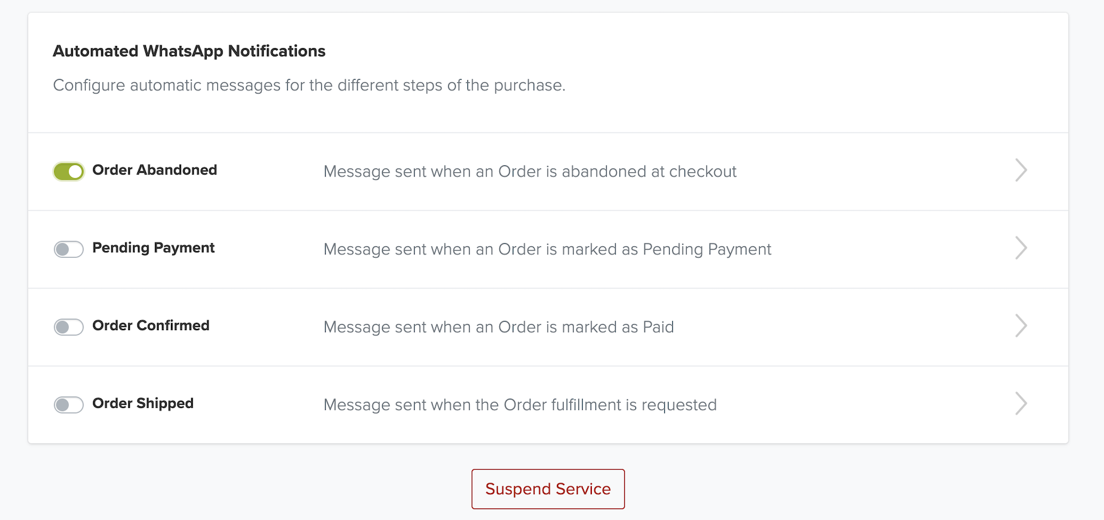
Task: Click the marked as Paid description text
Action: pos(499,327)
